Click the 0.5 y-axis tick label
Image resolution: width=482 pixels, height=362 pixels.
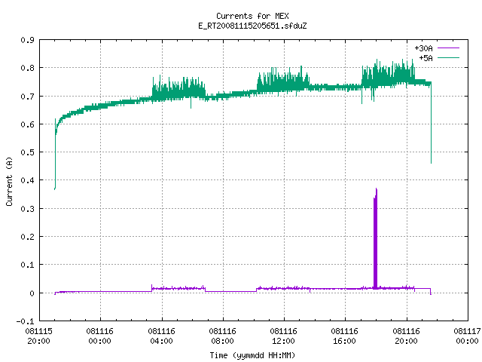pos(27,152)
